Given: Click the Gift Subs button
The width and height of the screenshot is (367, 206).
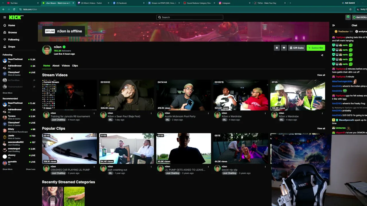Looking at the screenshot, I should coord(296,48).
